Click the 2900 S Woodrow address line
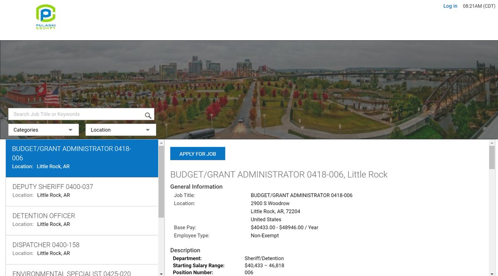498x276 pixels. point(270,203)
